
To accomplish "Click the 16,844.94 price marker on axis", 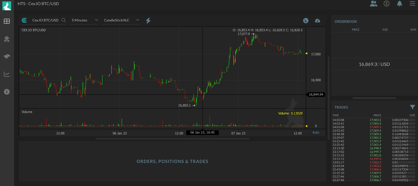I will pyautogui.click(x=316, y=94).
